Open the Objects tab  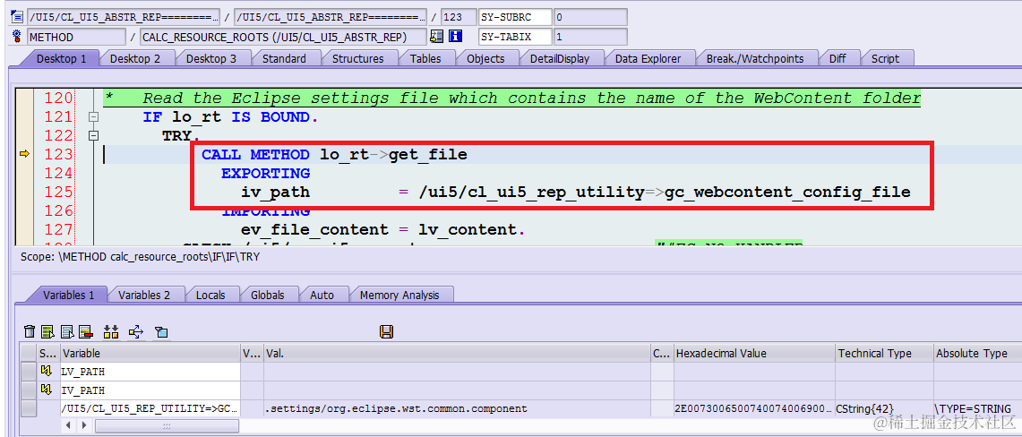coord(485,58)
